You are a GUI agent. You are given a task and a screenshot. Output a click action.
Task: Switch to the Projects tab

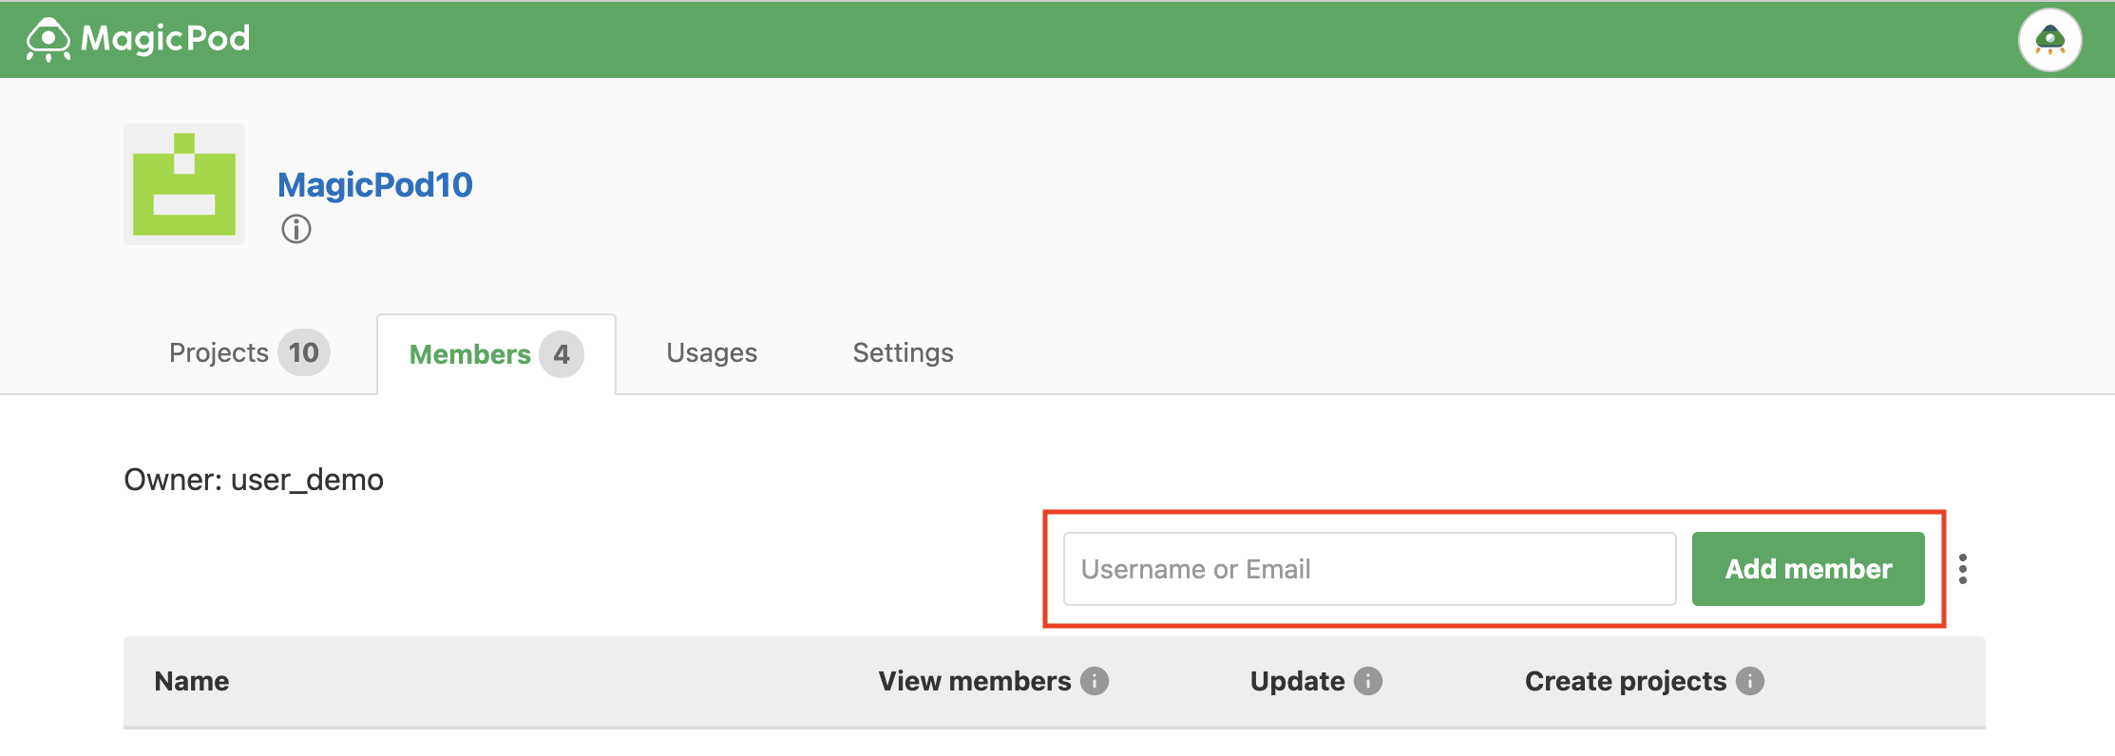click(x=249, y=353)
